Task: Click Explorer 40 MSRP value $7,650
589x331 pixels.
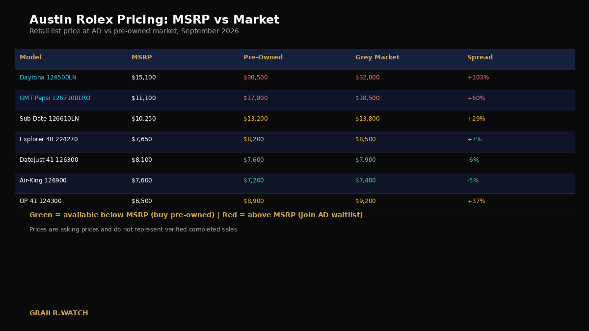Action: [142, 139]
